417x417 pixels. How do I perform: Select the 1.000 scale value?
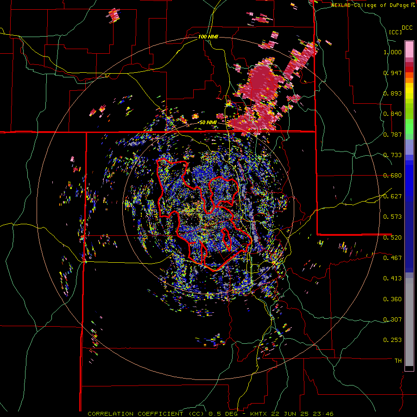click(x=392, y=52)
